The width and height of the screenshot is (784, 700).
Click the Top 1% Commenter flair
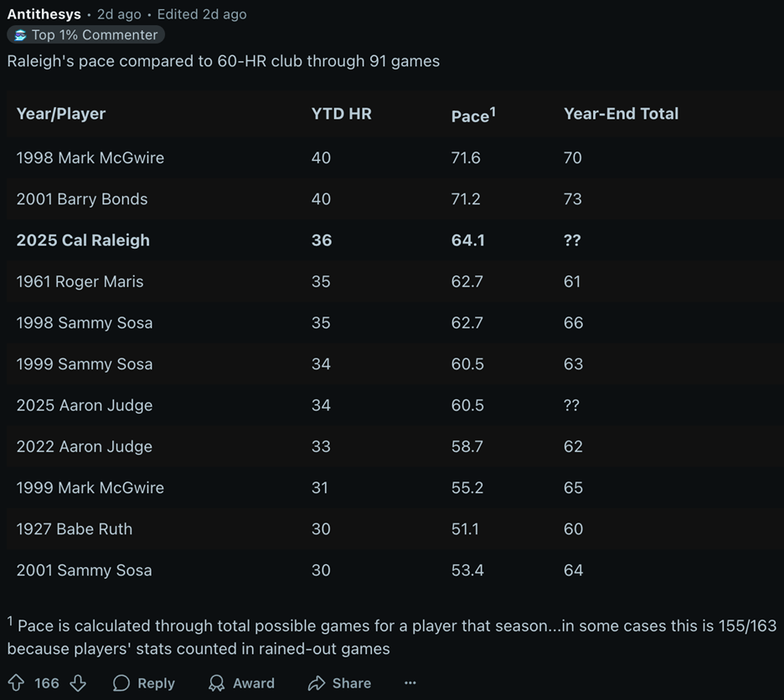(x=94, y=35)
